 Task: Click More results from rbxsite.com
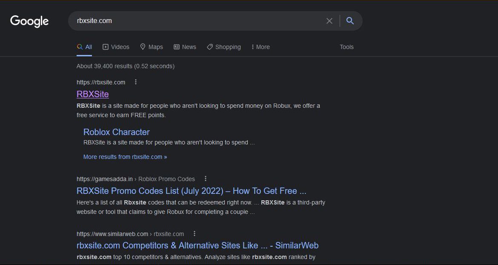pyautogui.click(x=125, y=157)
